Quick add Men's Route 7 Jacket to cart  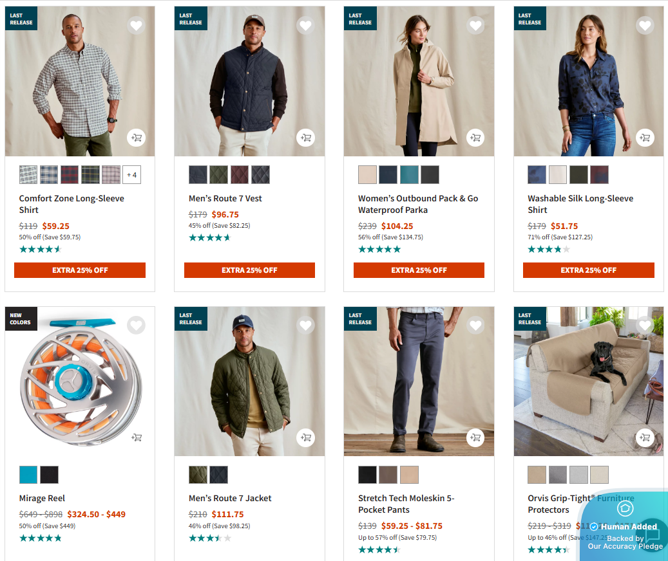pyautogui.click(x=305, y=437)
